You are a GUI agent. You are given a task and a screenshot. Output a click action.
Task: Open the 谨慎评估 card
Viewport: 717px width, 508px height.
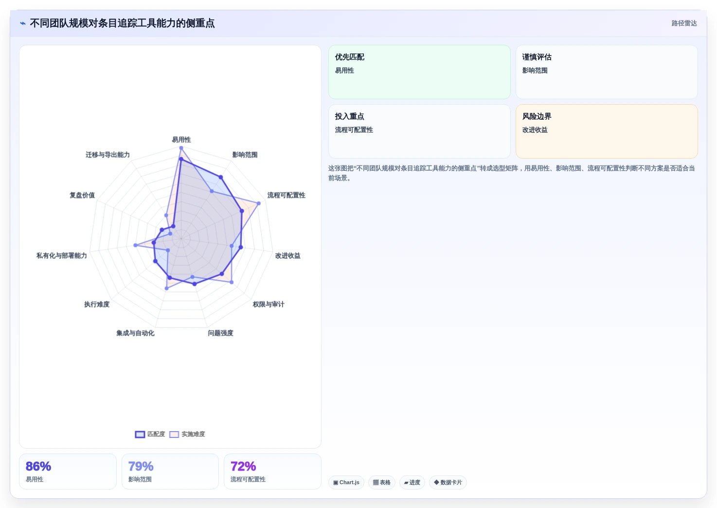(x=607, y=72)
